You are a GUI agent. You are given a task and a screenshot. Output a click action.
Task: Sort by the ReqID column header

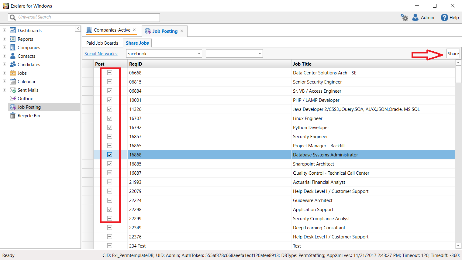[209, 64]
